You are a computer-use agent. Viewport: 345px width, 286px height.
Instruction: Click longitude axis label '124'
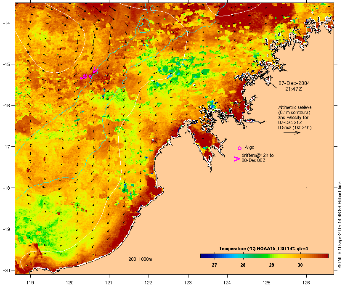tap(227, 283)
